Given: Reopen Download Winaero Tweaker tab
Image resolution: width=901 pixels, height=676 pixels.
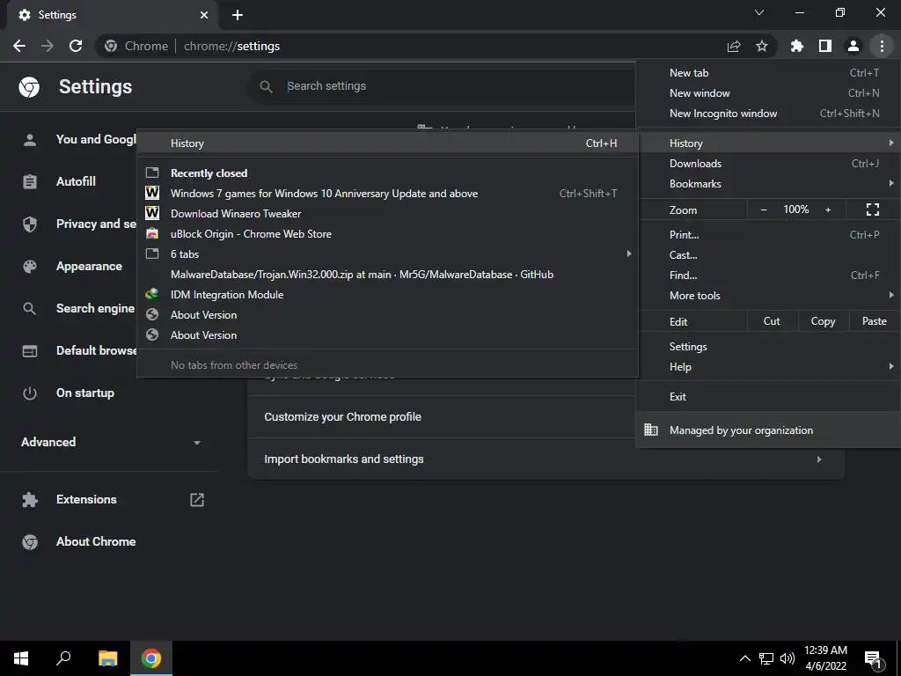Looking at the screenshot, I should click(x=387, y=214).
